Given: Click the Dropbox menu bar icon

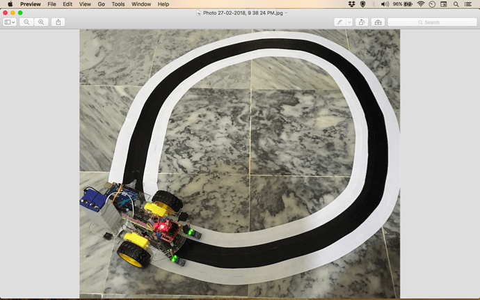Looking at the screenshot, I should coord(352,4).
